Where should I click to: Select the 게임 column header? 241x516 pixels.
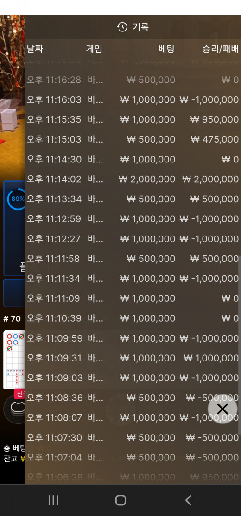pos(94,49)
